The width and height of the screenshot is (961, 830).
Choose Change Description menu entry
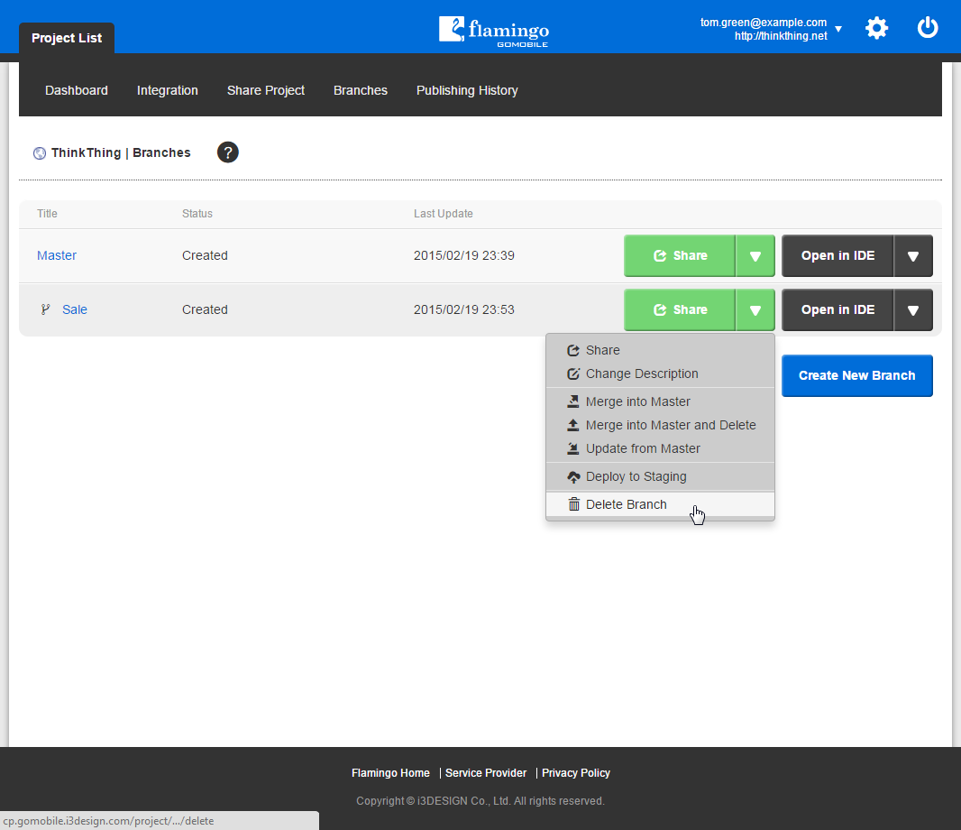point(660,373)
